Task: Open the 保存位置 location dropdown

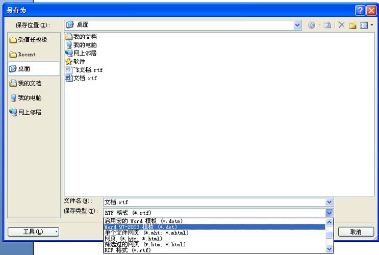Action: 297,25
